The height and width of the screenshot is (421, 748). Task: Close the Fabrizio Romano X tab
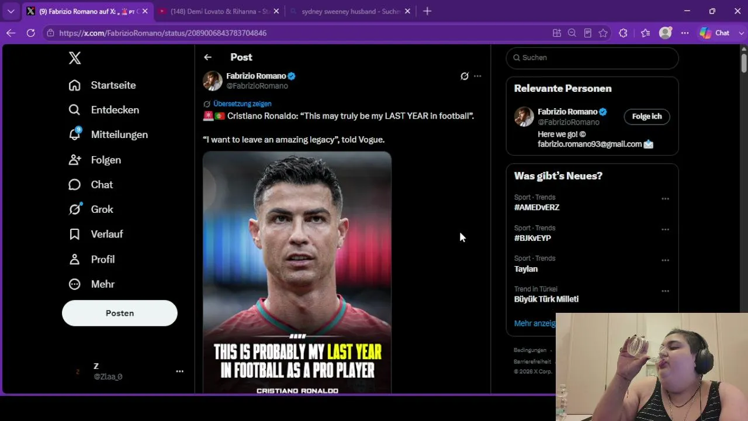145,11
